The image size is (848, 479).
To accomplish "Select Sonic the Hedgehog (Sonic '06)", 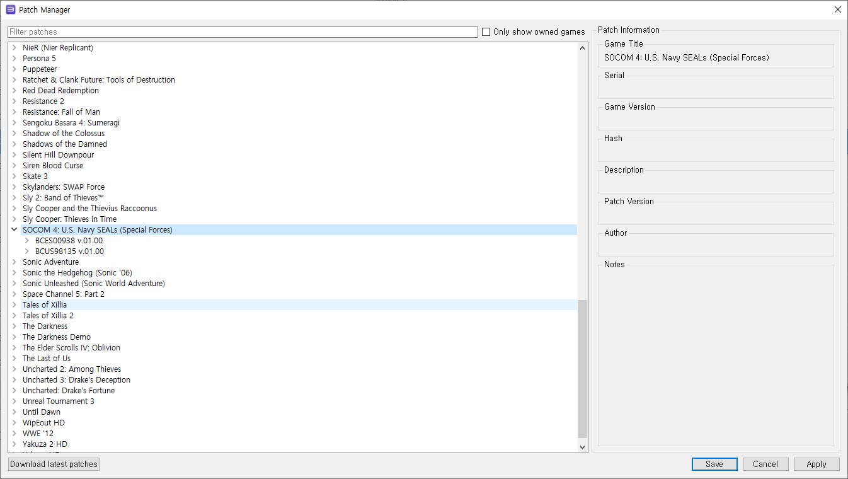I will (77, 273).
